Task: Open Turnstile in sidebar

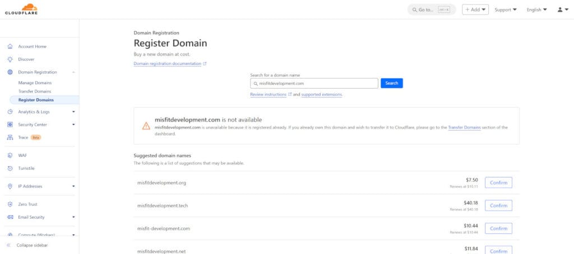Action: (26, 168)
